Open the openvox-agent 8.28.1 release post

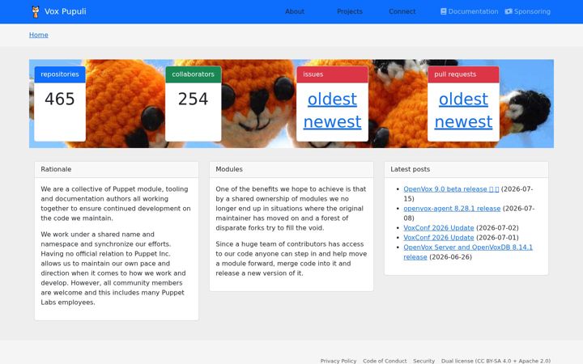point(452,209)
